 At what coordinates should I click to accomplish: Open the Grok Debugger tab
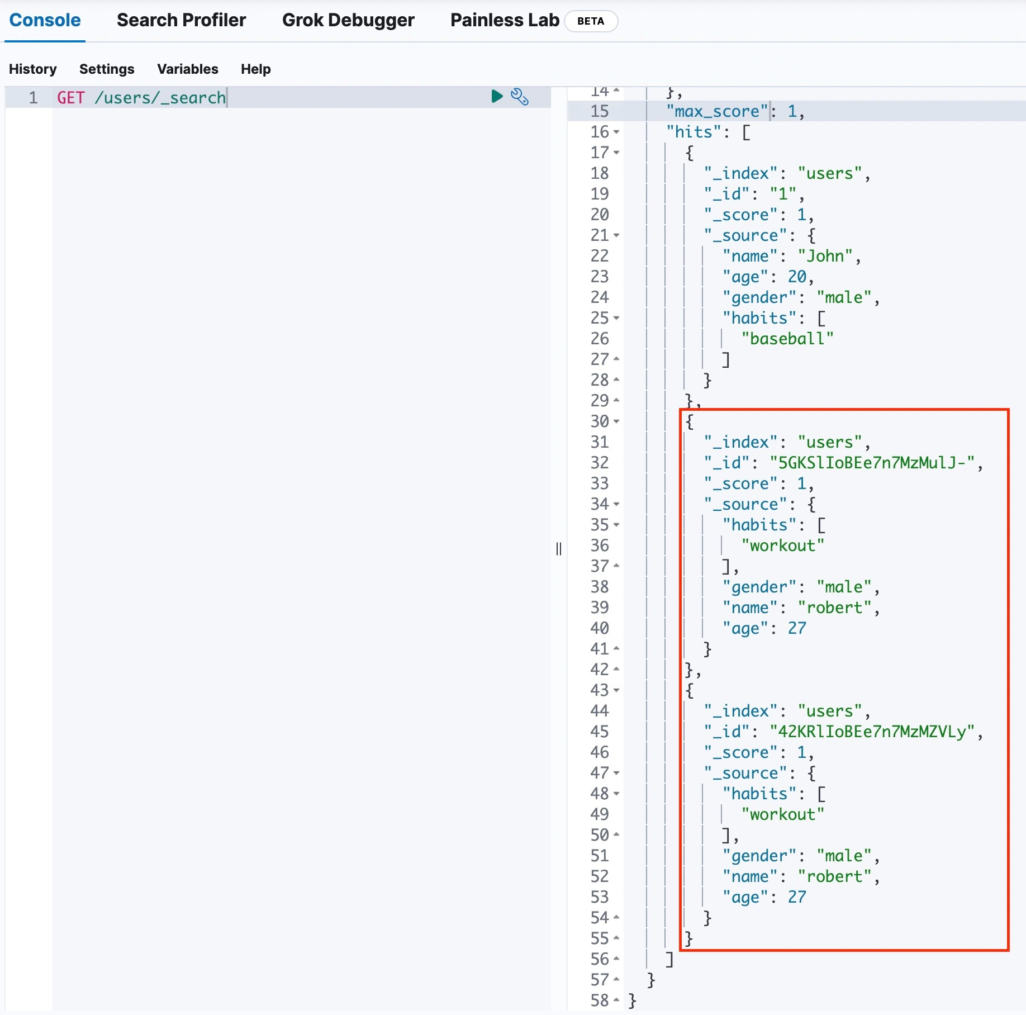(x=348, y=21)
